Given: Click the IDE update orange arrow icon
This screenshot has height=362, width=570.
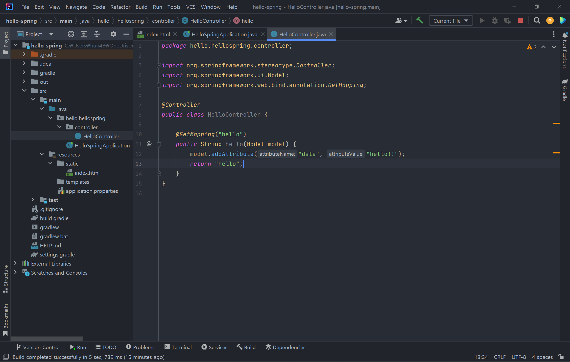Looking at the screenshot, I should coord(550,20).
